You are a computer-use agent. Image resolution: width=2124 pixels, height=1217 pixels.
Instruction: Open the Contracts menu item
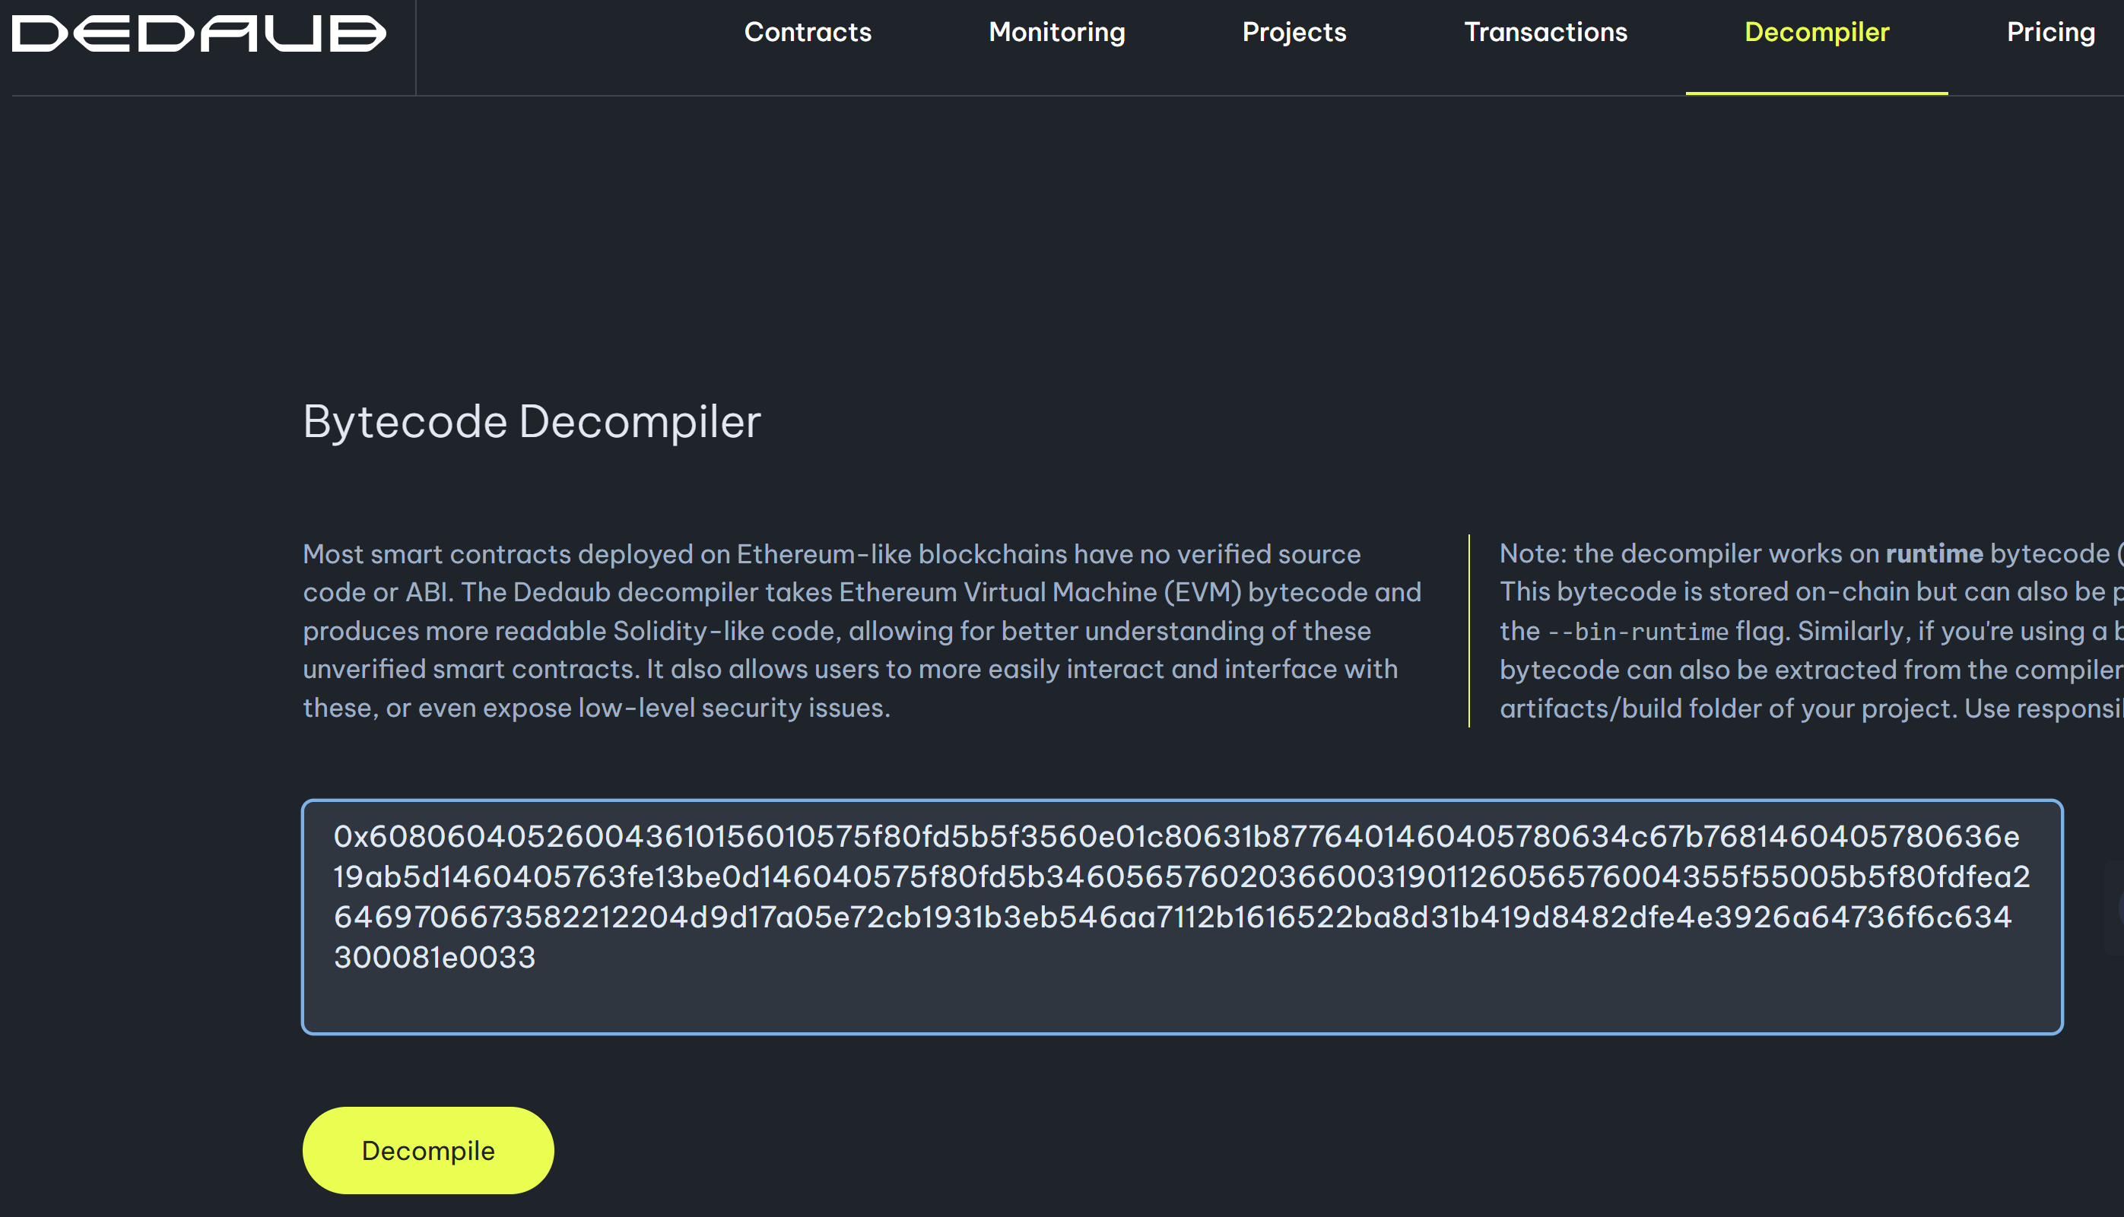808,32
